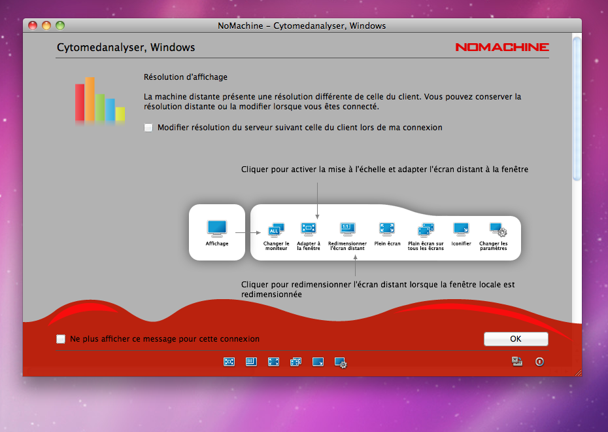Click the 'Plein écran' icon in the guide illustration
This screenshot has height=432, width=608.
tap(387, 229)
